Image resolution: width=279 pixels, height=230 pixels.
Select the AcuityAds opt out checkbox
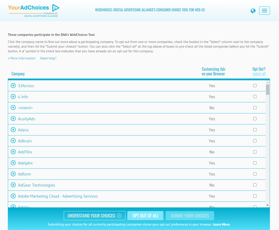[x=255, y=119]
